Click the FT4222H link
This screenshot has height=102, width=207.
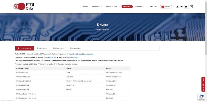[x=50, y=57]
